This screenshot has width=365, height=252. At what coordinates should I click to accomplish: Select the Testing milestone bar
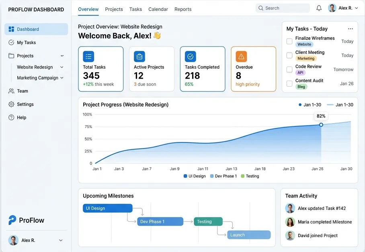click(x=208, y=222)
